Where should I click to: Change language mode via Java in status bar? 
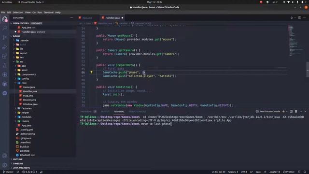pos(258,172)
